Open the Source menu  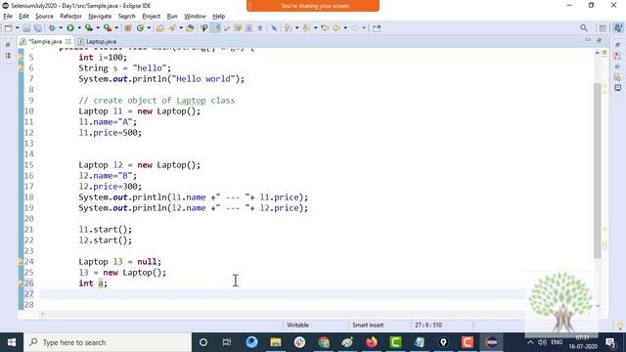click(x=44, y=16)
